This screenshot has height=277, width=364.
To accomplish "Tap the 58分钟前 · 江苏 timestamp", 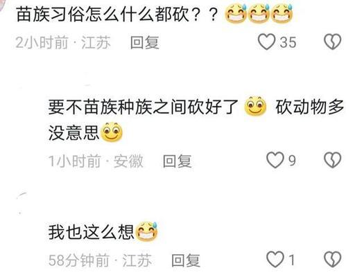I will pyautogui.click(x=100, y=260).
